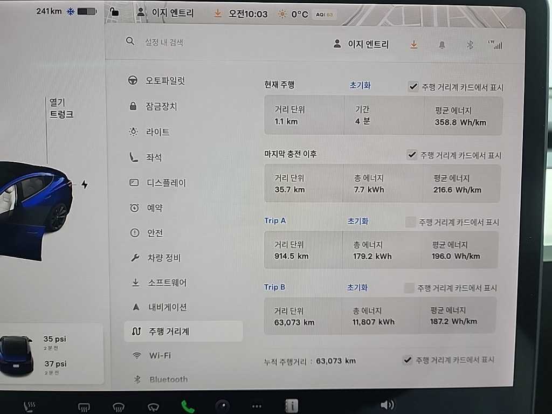Tap the lock icon in the top status bar
The image size is (552, 414).
114,12
